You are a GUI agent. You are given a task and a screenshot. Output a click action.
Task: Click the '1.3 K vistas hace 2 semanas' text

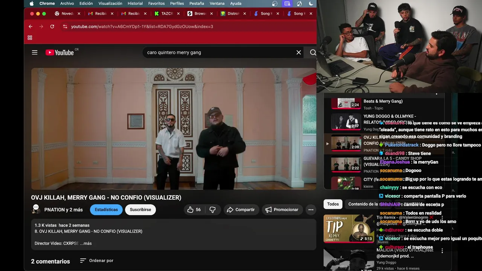pyautogui.click(x=62, y=225)
